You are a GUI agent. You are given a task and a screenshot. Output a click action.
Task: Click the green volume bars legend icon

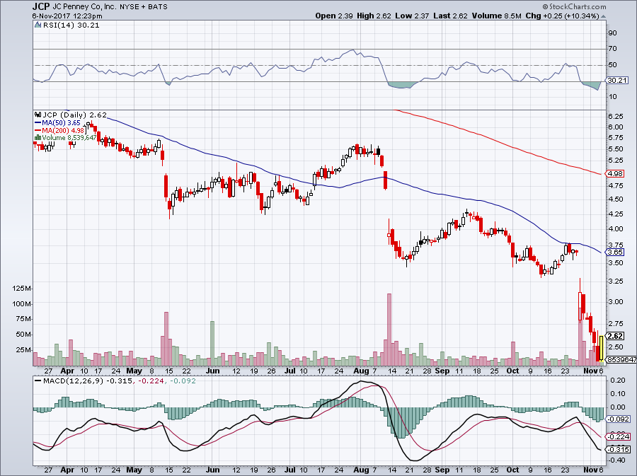38,137
